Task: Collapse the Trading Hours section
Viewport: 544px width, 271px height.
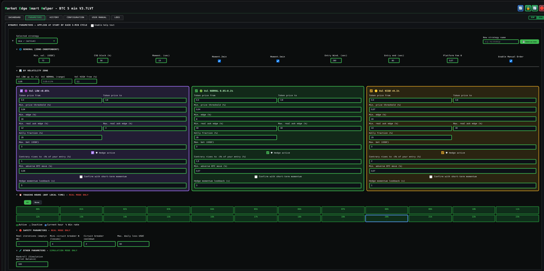Action: point(17,195)
